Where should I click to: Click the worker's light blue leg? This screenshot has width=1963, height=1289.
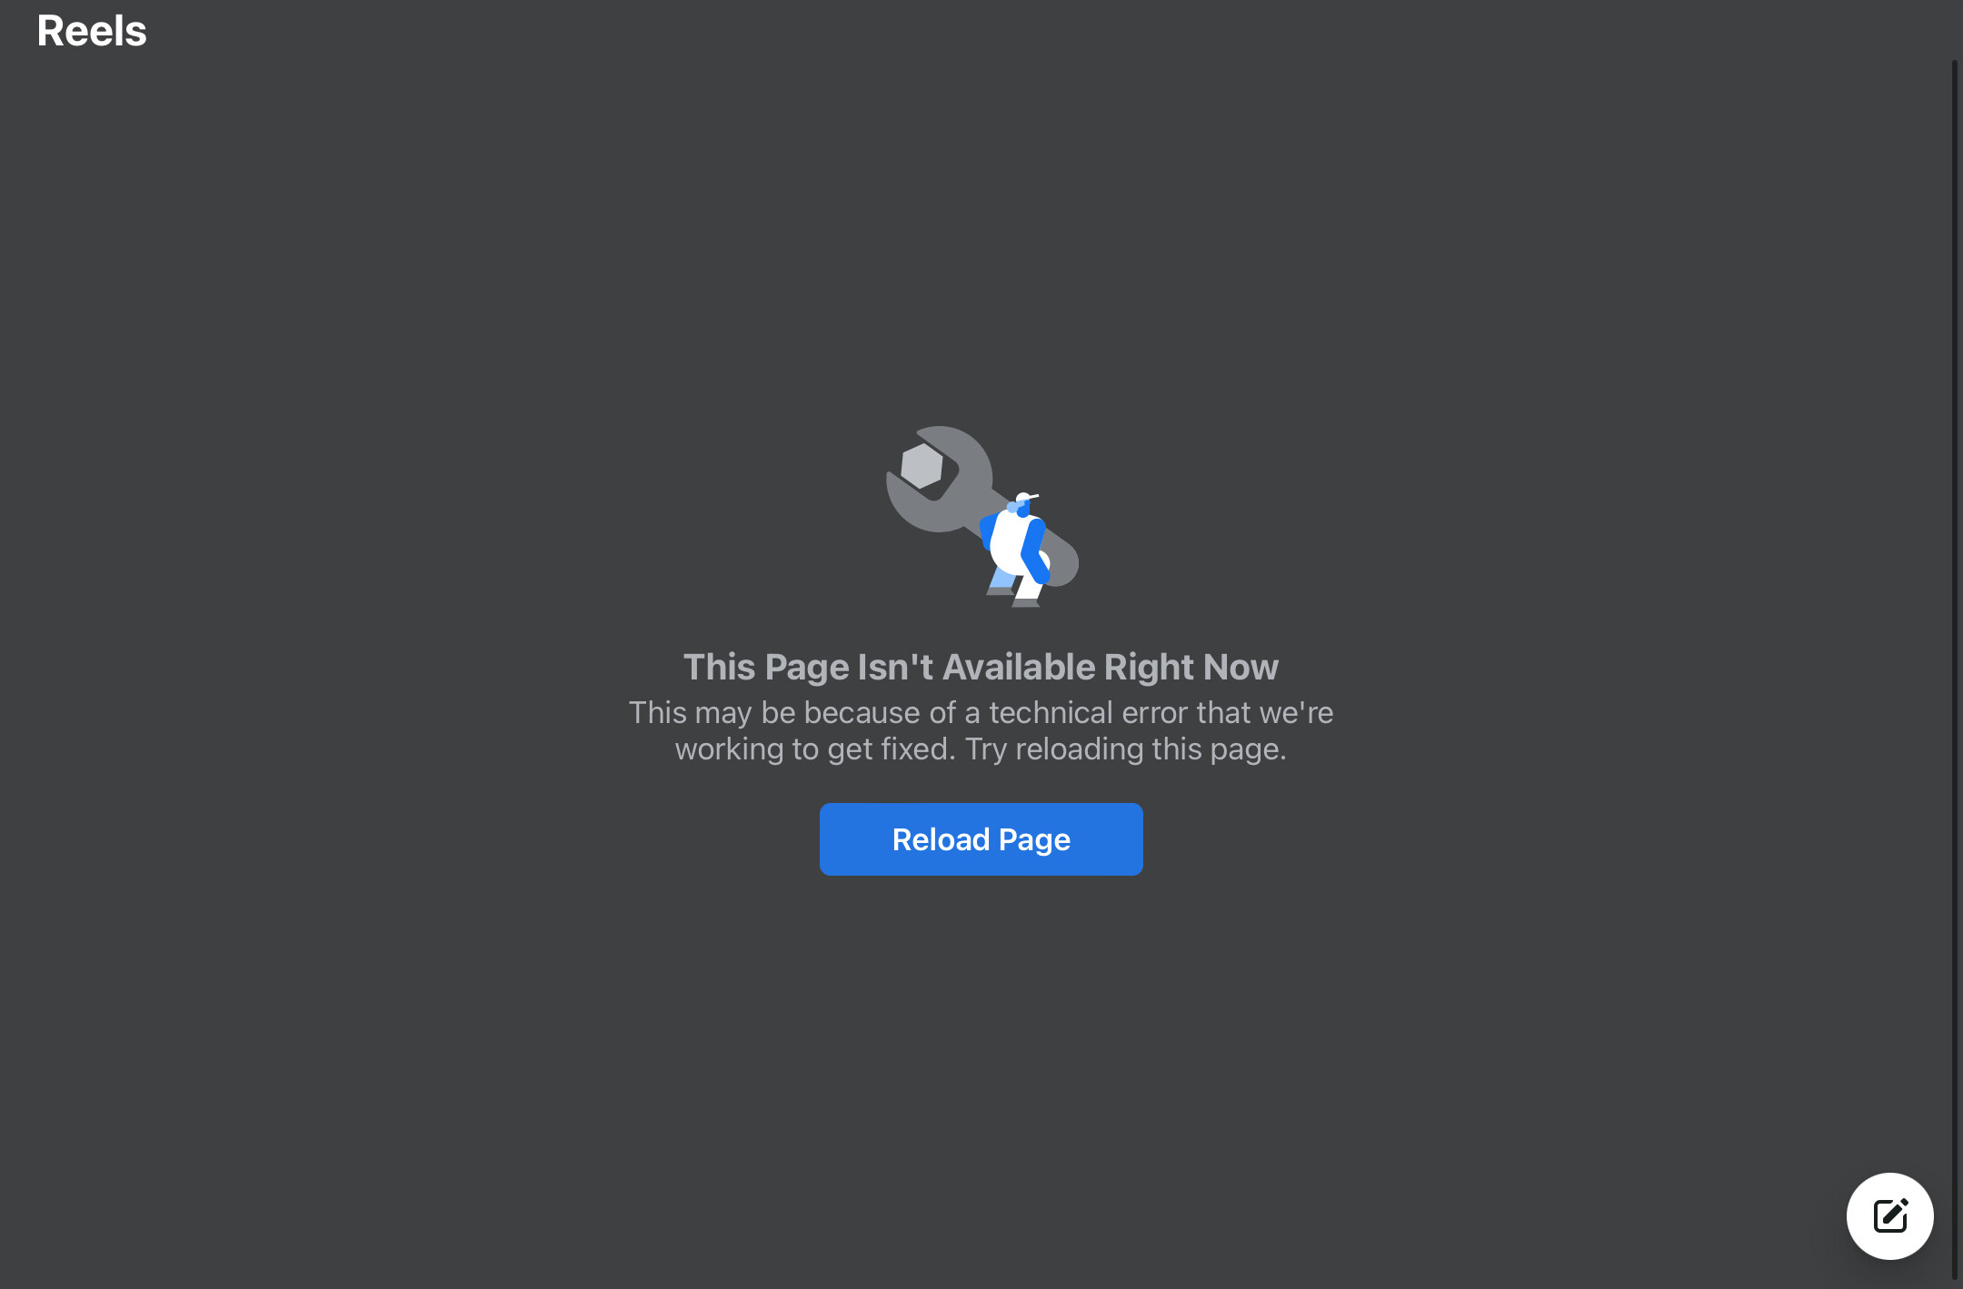tap(1001, 578)
